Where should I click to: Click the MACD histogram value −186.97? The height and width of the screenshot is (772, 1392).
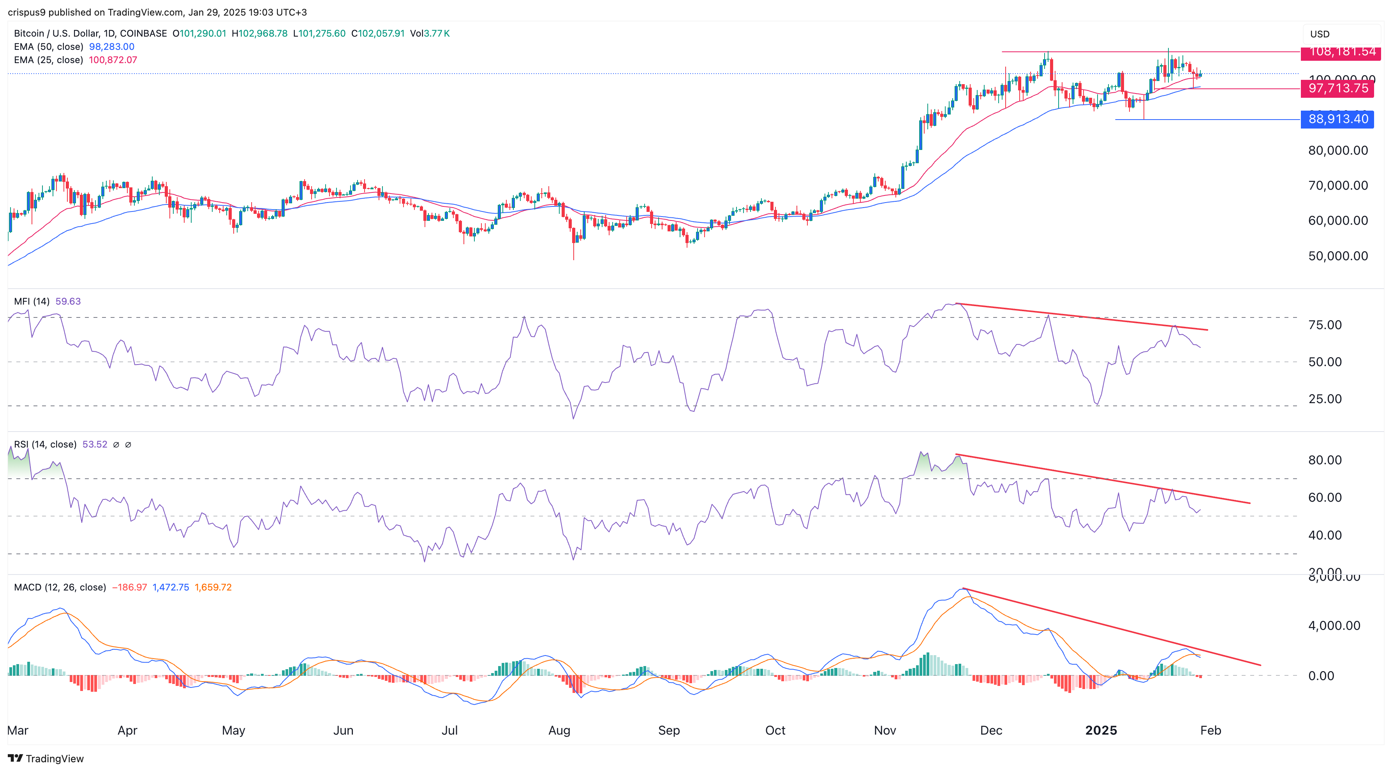click(x=129, y=587)
